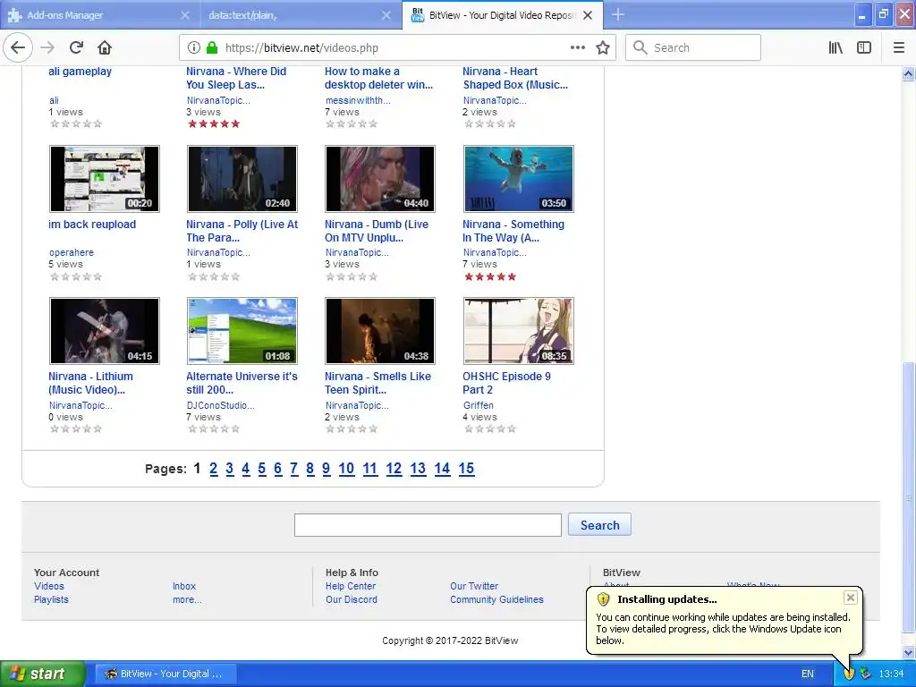
Task: Click the BitView Search button
Action: pos(599,524)
